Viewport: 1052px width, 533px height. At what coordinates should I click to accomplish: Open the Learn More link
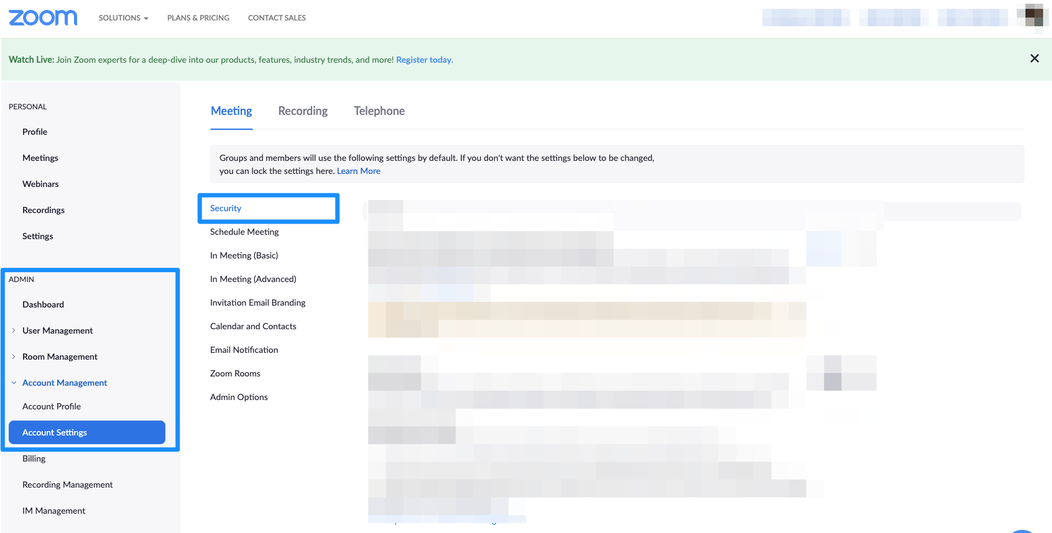tap(359, 171)
